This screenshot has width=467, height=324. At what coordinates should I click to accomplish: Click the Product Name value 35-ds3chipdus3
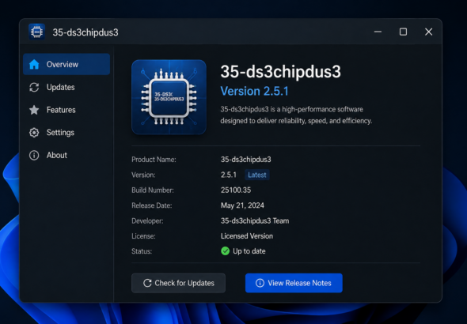tap(245, 160)
